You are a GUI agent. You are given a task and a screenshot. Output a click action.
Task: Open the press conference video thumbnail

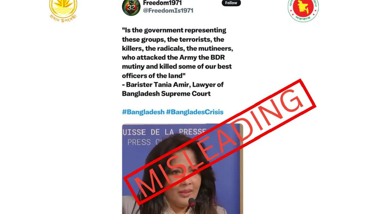click(182, 169)
